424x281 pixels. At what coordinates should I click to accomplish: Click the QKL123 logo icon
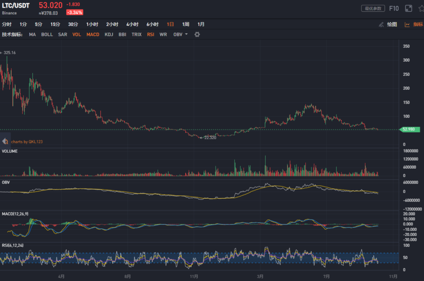(x=5, y=141)
